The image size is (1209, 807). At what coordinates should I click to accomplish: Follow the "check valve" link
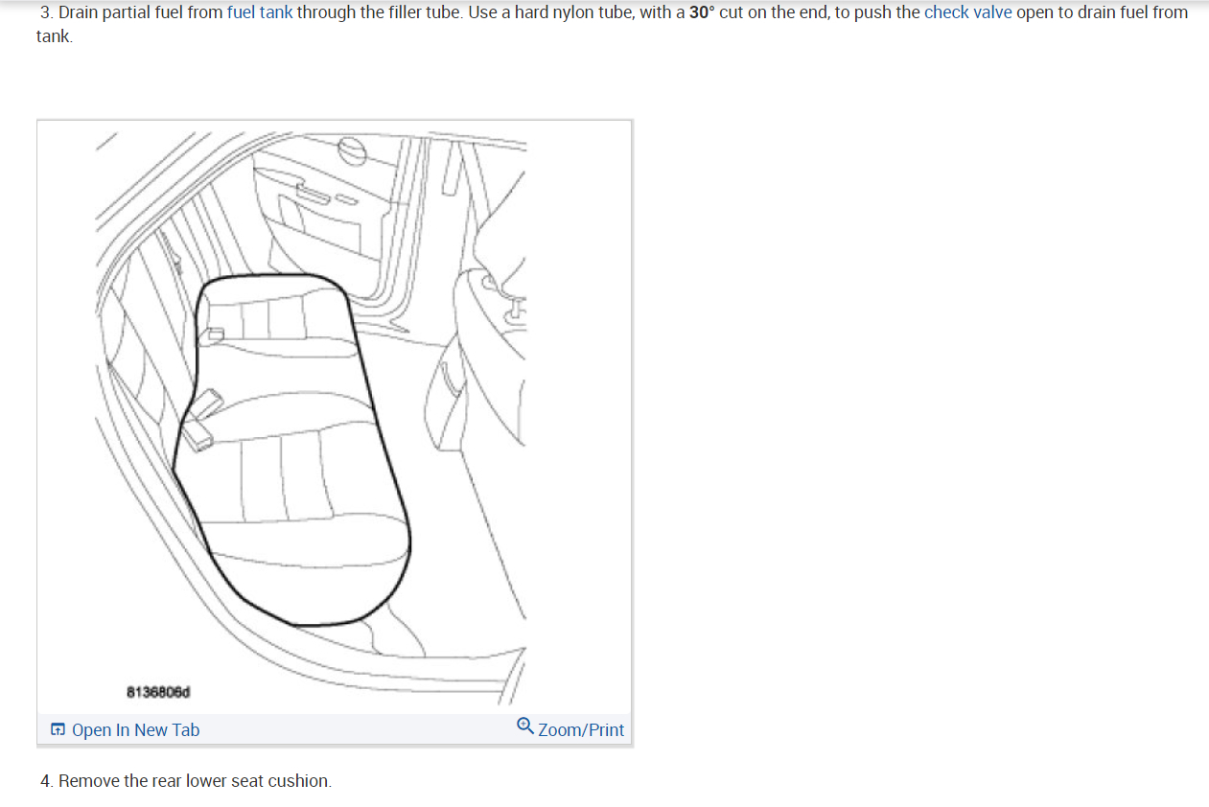967,13
